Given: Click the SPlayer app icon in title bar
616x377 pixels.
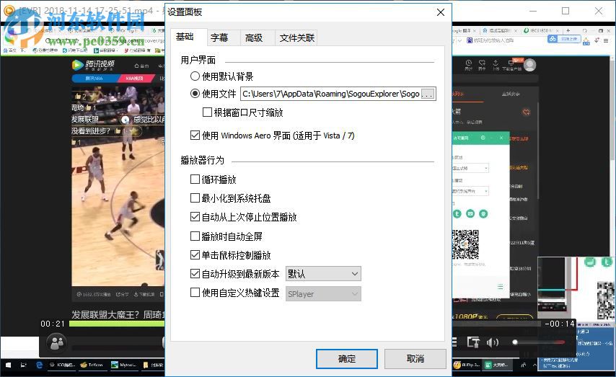Looking at the screenshot, I should pyautogui.click(x=9, y=11).
